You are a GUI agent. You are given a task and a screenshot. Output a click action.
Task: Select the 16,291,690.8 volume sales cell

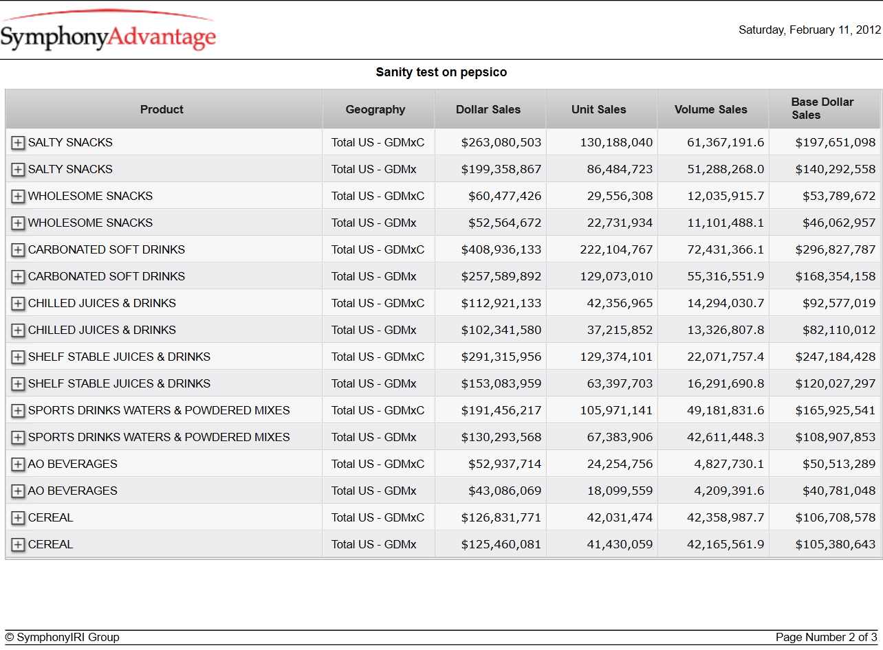[x=713, y=383]
